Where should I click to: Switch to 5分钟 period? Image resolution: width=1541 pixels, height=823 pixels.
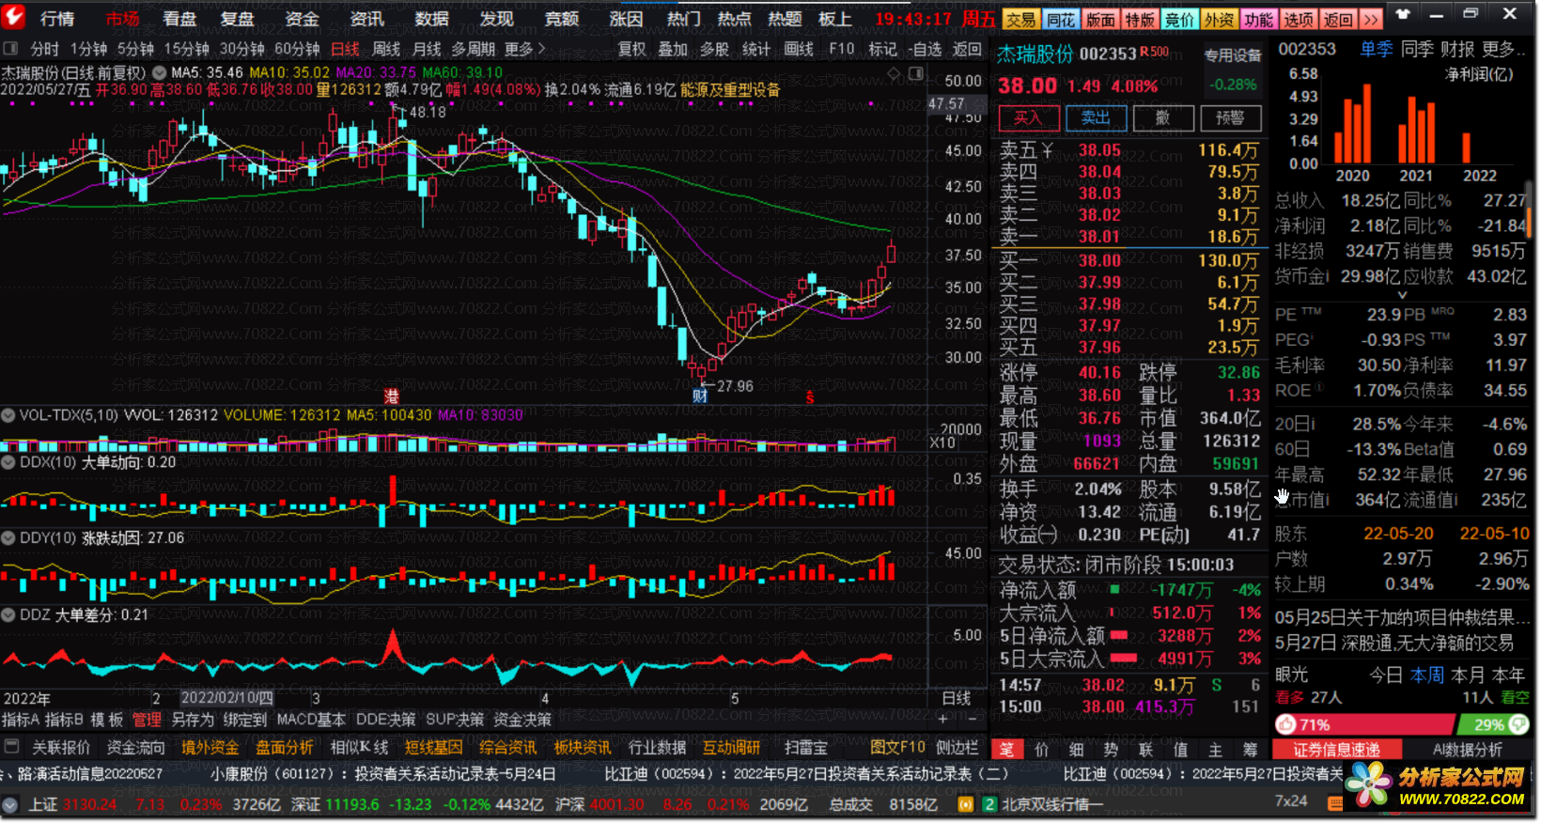point(135,49)
